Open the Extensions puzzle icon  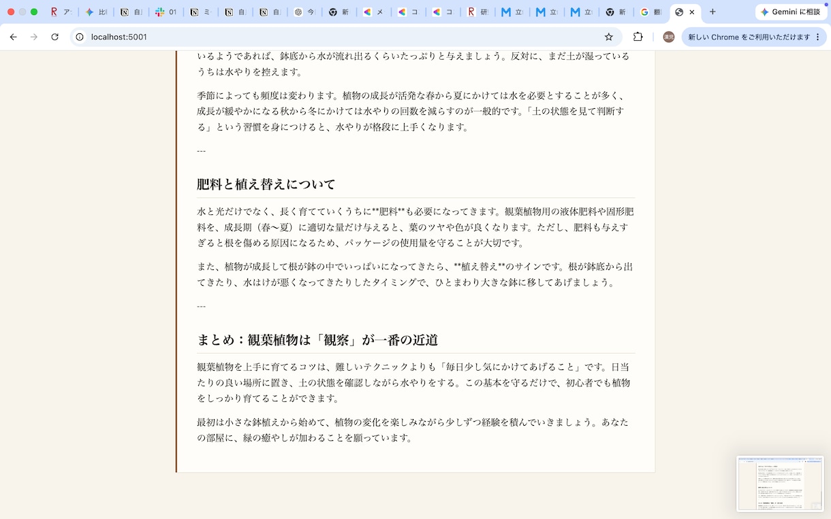638,37
